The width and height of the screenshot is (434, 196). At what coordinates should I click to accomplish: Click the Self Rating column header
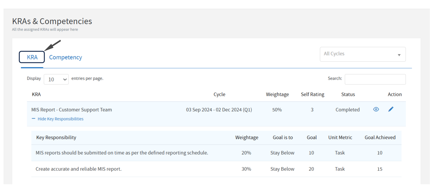[x=312, y=94]
